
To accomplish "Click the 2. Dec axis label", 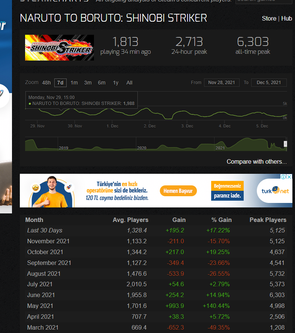I will pyautogui.click(x=150, y=126).
